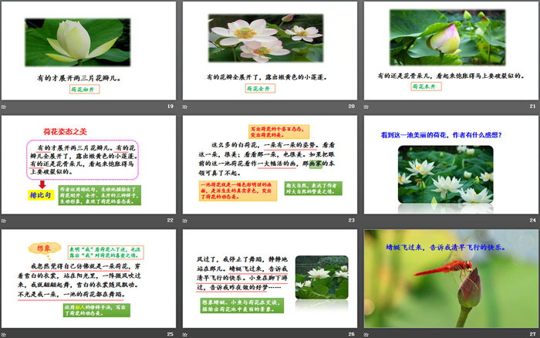
Task: Click the animation icon below slide 24
Action: point(367,220)
